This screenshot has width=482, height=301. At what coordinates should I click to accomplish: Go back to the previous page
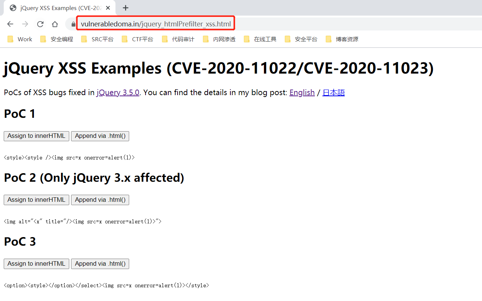[10, 24]
